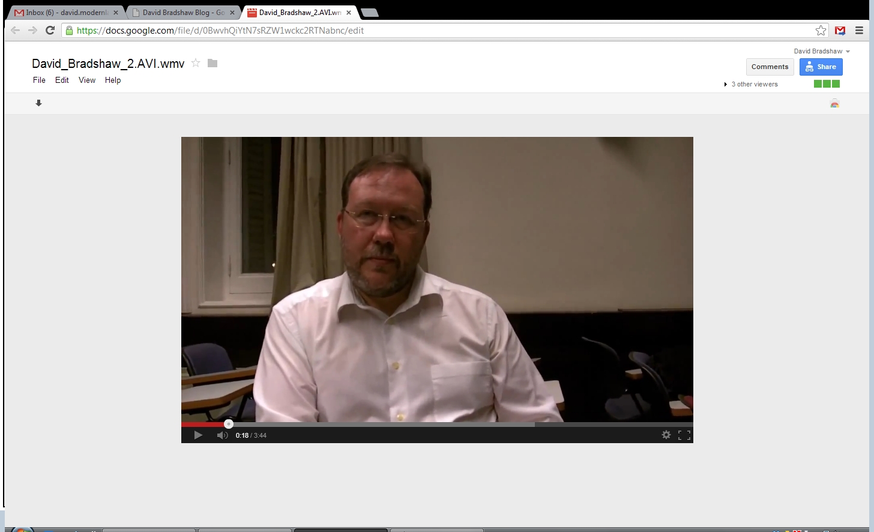Reload the current page
This screenshot has height=532, width=874.
pos(50,31)
